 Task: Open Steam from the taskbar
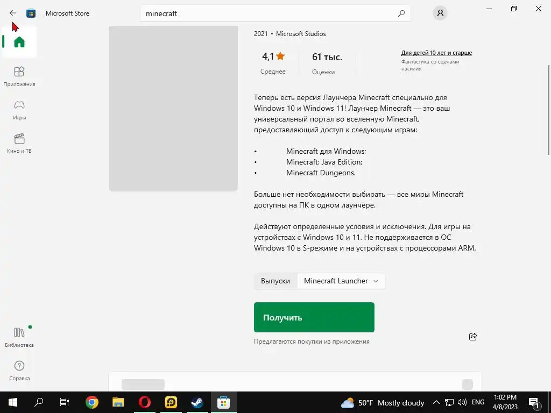(197, 402)
